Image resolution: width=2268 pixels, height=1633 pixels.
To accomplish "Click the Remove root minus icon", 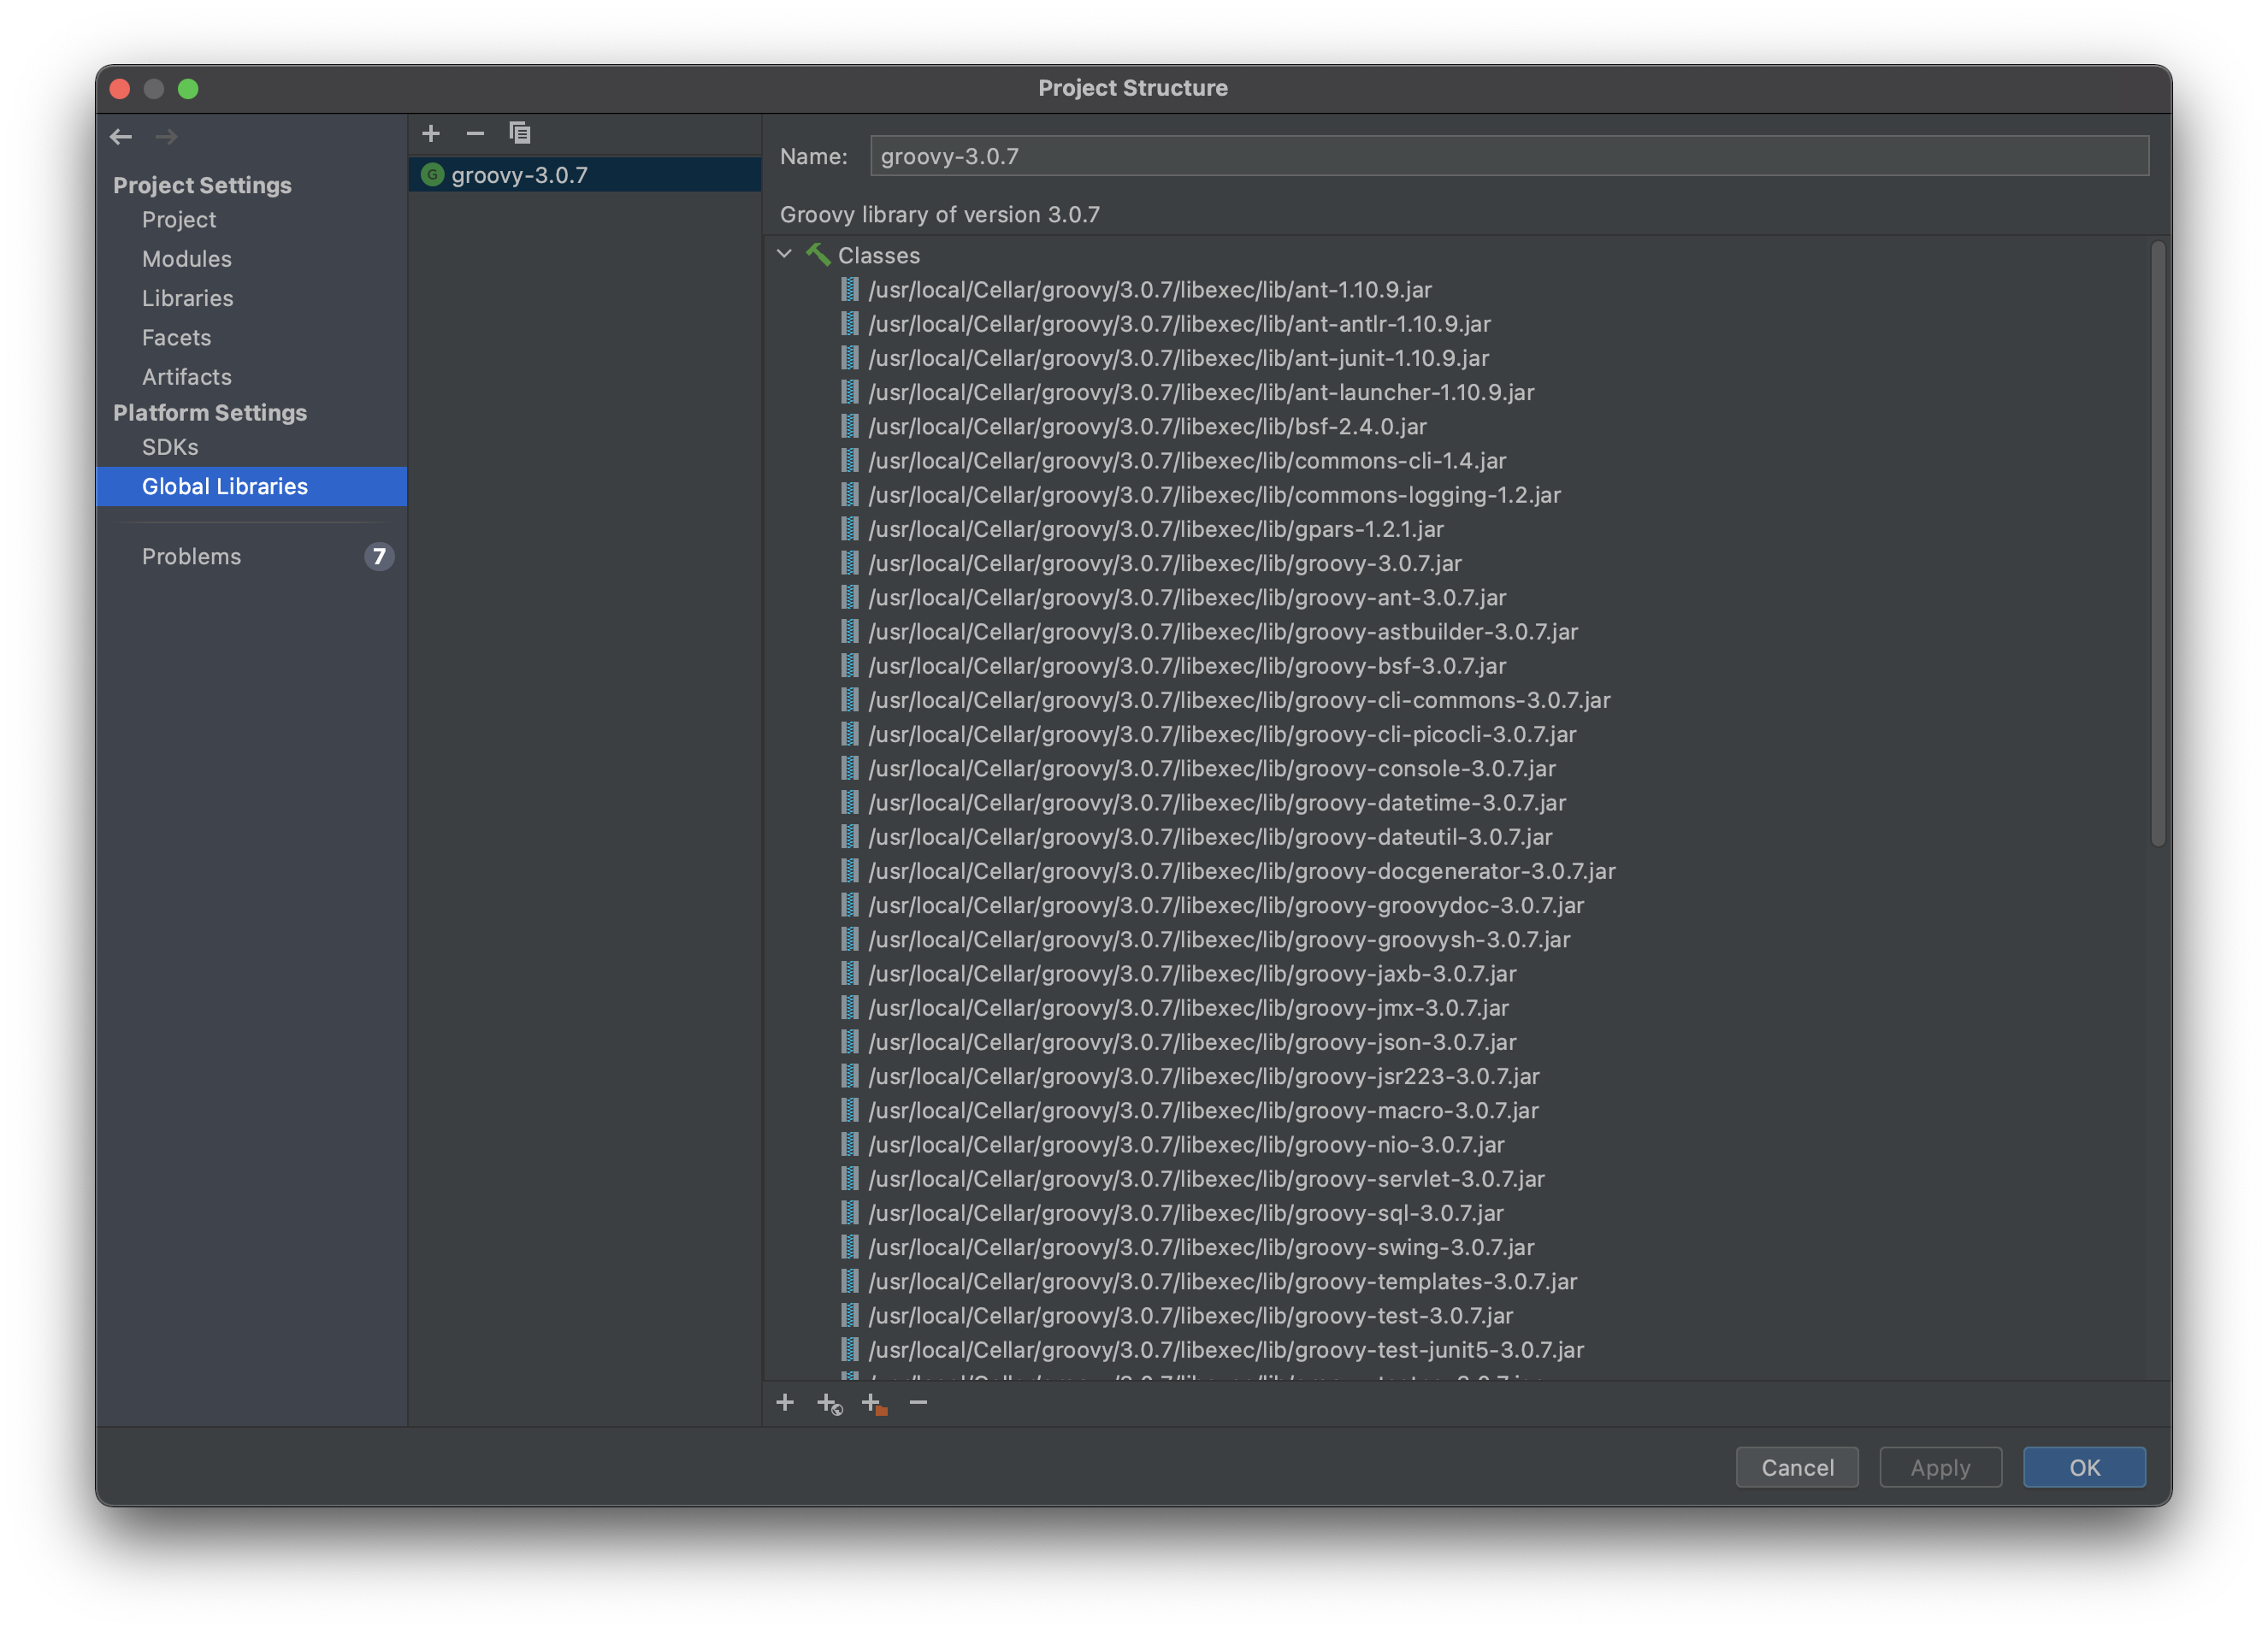I will [918, 1403].
